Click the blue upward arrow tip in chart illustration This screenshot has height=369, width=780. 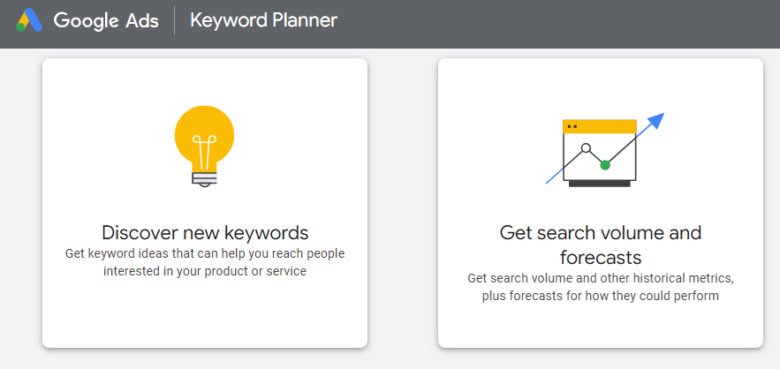657,120
